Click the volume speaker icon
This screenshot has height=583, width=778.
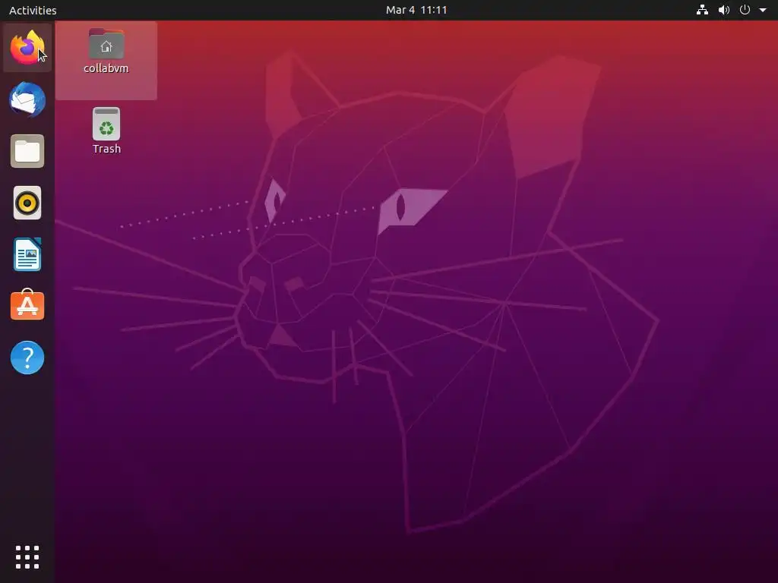(x=724, y=10)
